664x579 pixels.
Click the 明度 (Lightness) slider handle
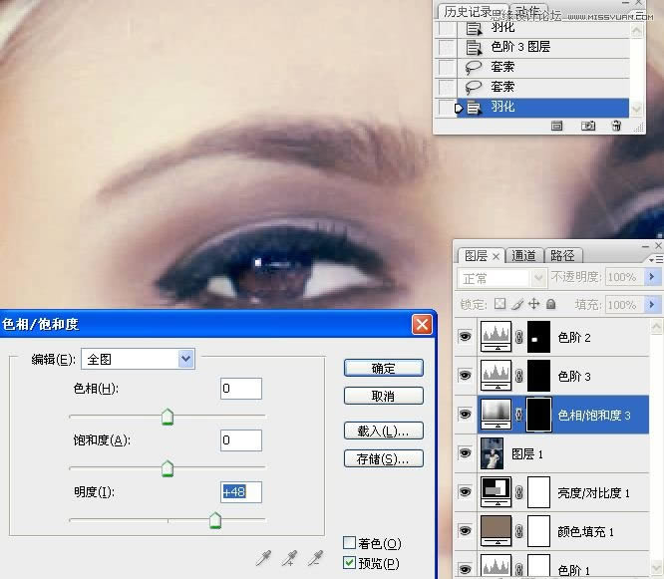click(214, 521)
